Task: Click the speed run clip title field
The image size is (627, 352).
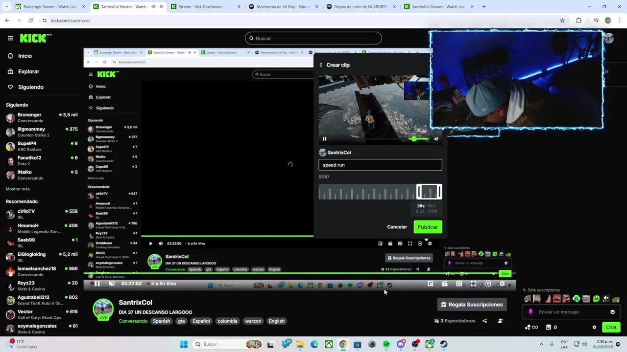Action: coord(380,165)
